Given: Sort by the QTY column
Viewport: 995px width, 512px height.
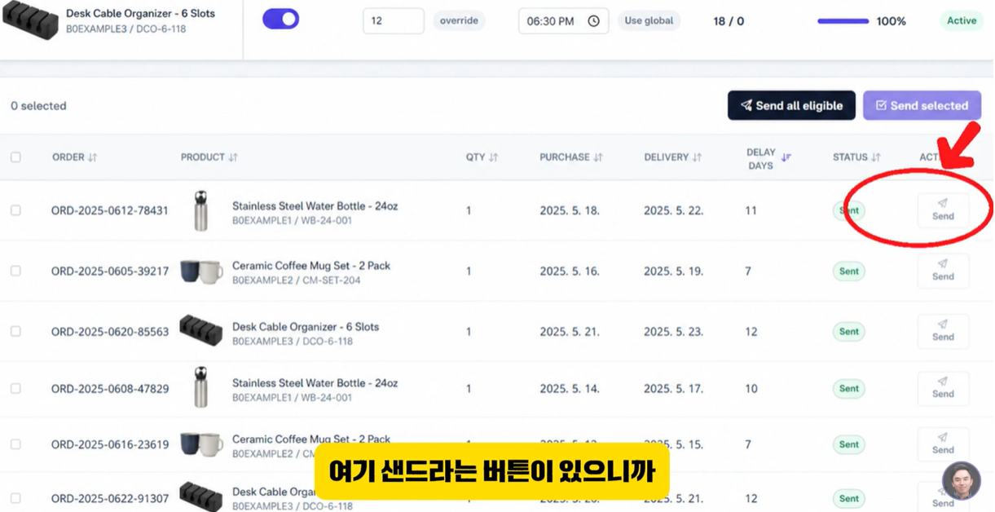Looking at the screenshot, I should click(x=482, y=157).
